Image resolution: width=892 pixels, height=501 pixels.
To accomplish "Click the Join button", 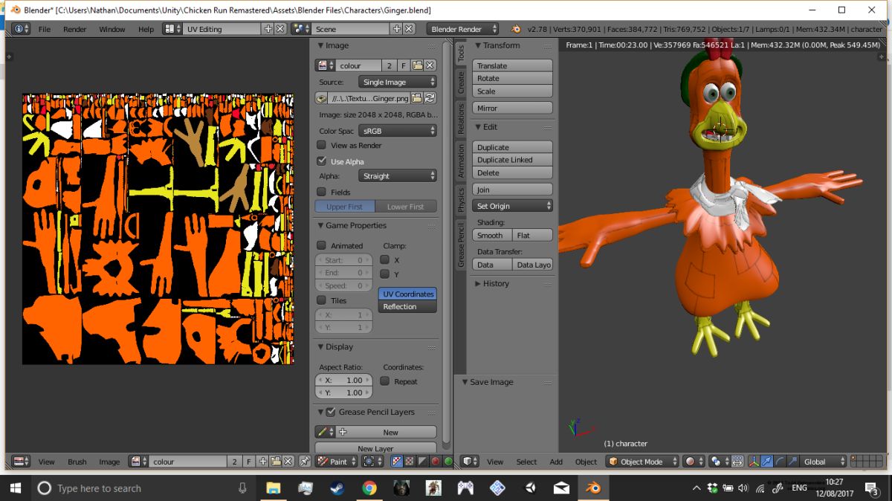I will 513,190.
